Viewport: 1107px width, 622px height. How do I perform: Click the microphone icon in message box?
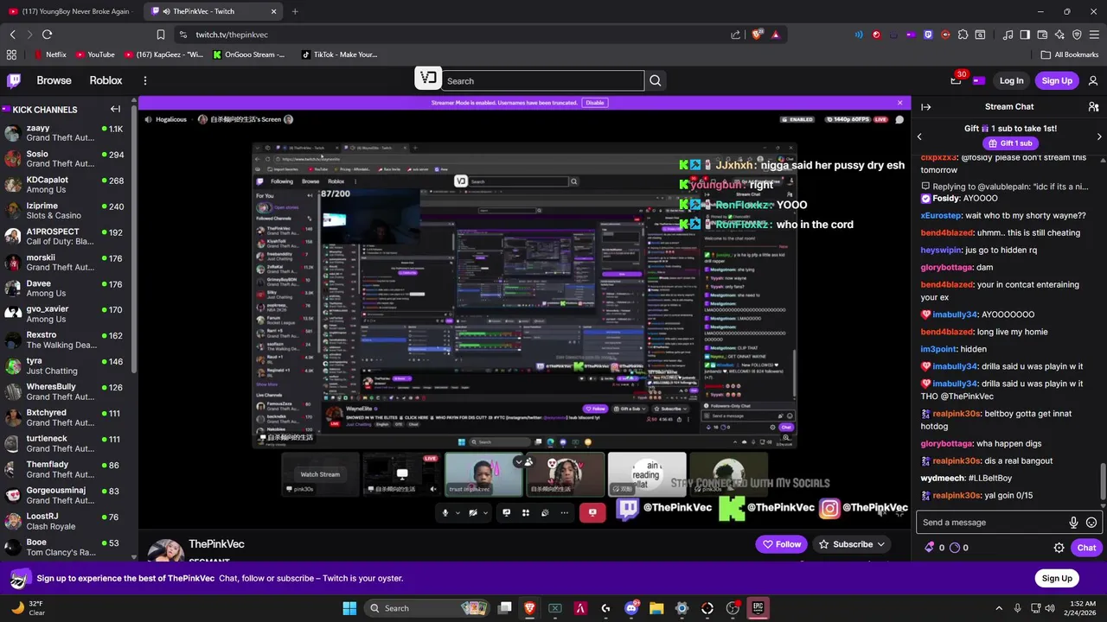(x=1073, y=523)
